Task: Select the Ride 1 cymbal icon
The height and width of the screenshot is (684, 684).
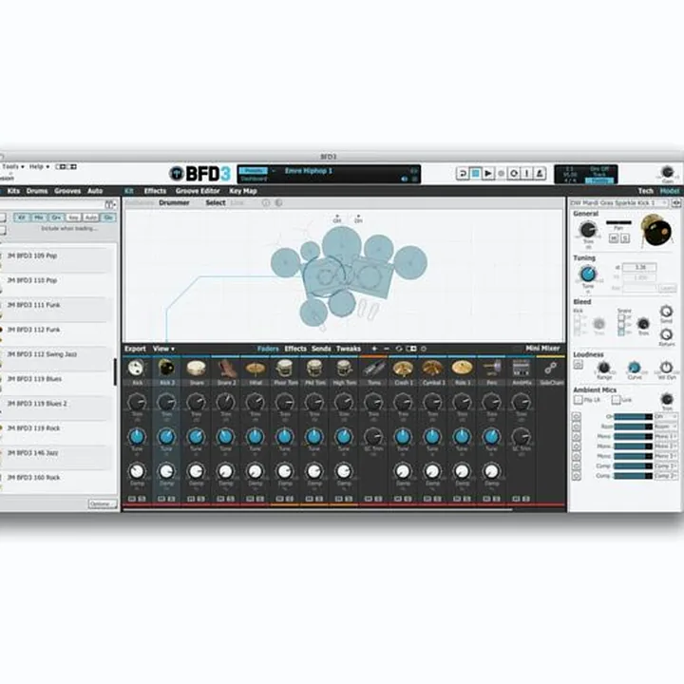Action: [462, 369]
